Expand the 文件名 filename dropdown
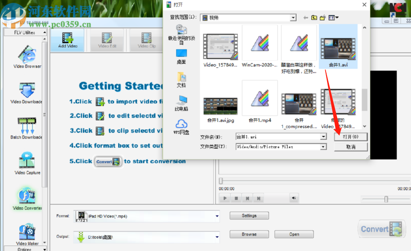Viewport: 411px width, 251px height. [x=323, y=137]
